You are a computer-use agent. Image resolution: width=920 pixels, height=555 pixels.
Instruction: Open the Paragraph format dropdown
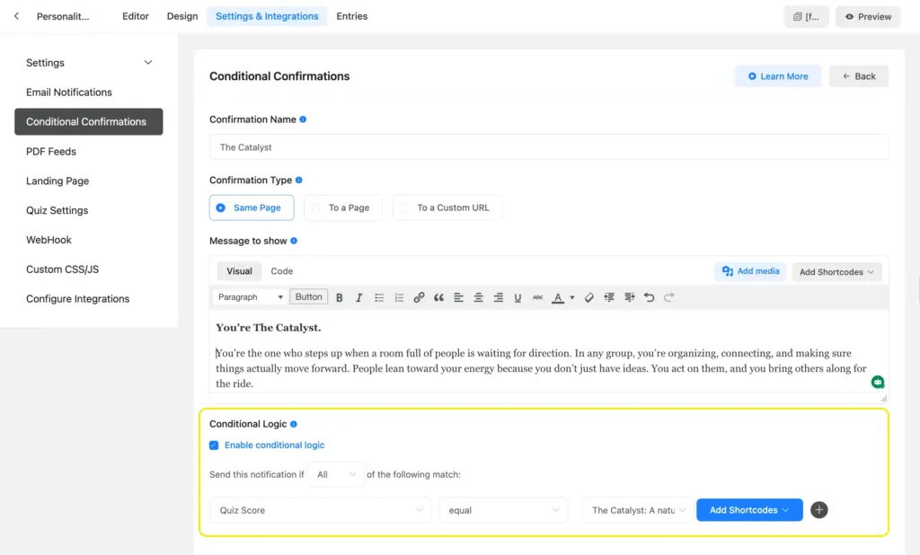click(x=250, y=297)
